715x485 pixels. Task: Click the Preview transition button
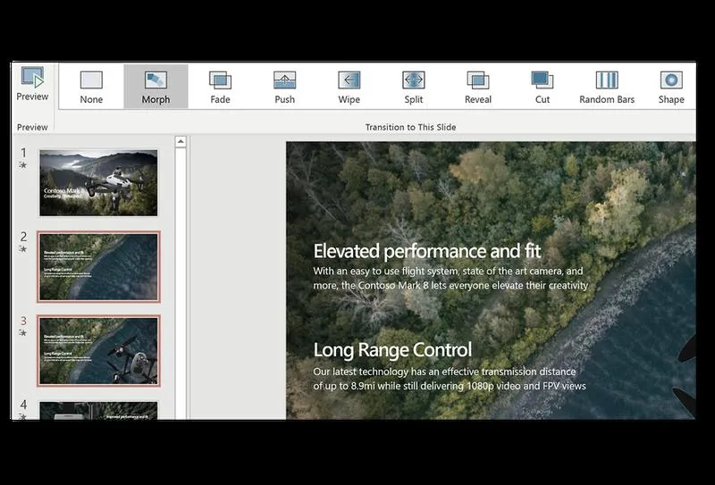pyautogui.click(x=32, y=84)
